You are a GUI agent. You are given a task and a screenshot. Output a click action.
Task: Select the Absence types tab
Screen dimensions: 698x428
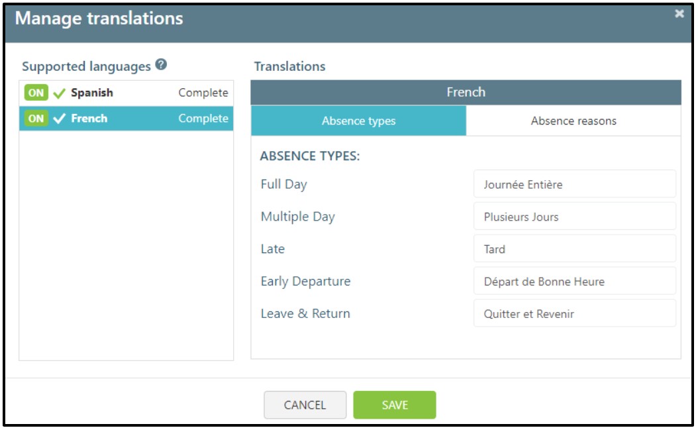click(358, 121)
